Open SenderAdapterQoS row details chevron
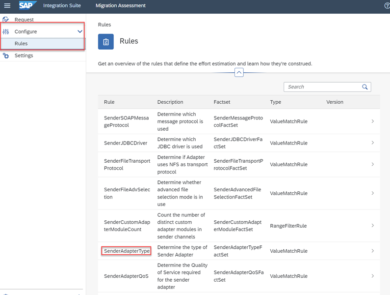 pyautogui.click(x=373, y=276)
